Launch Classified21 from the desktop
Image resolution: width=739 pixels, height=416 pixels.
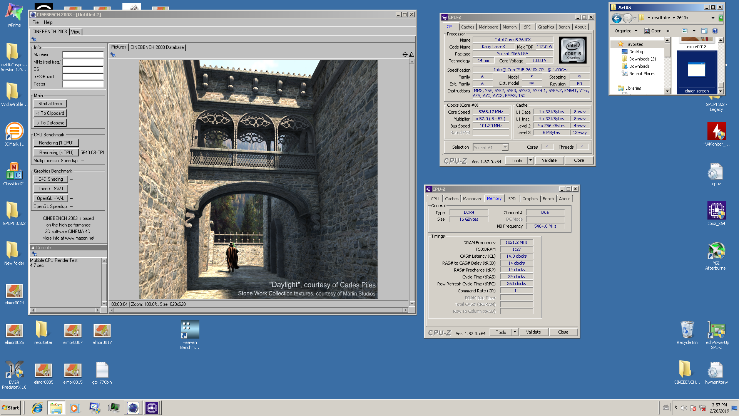pos(14,173)
